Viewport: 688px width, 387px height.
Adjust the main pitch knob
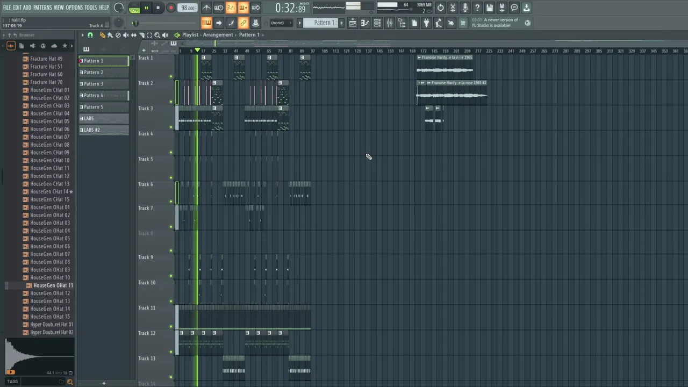119,23
